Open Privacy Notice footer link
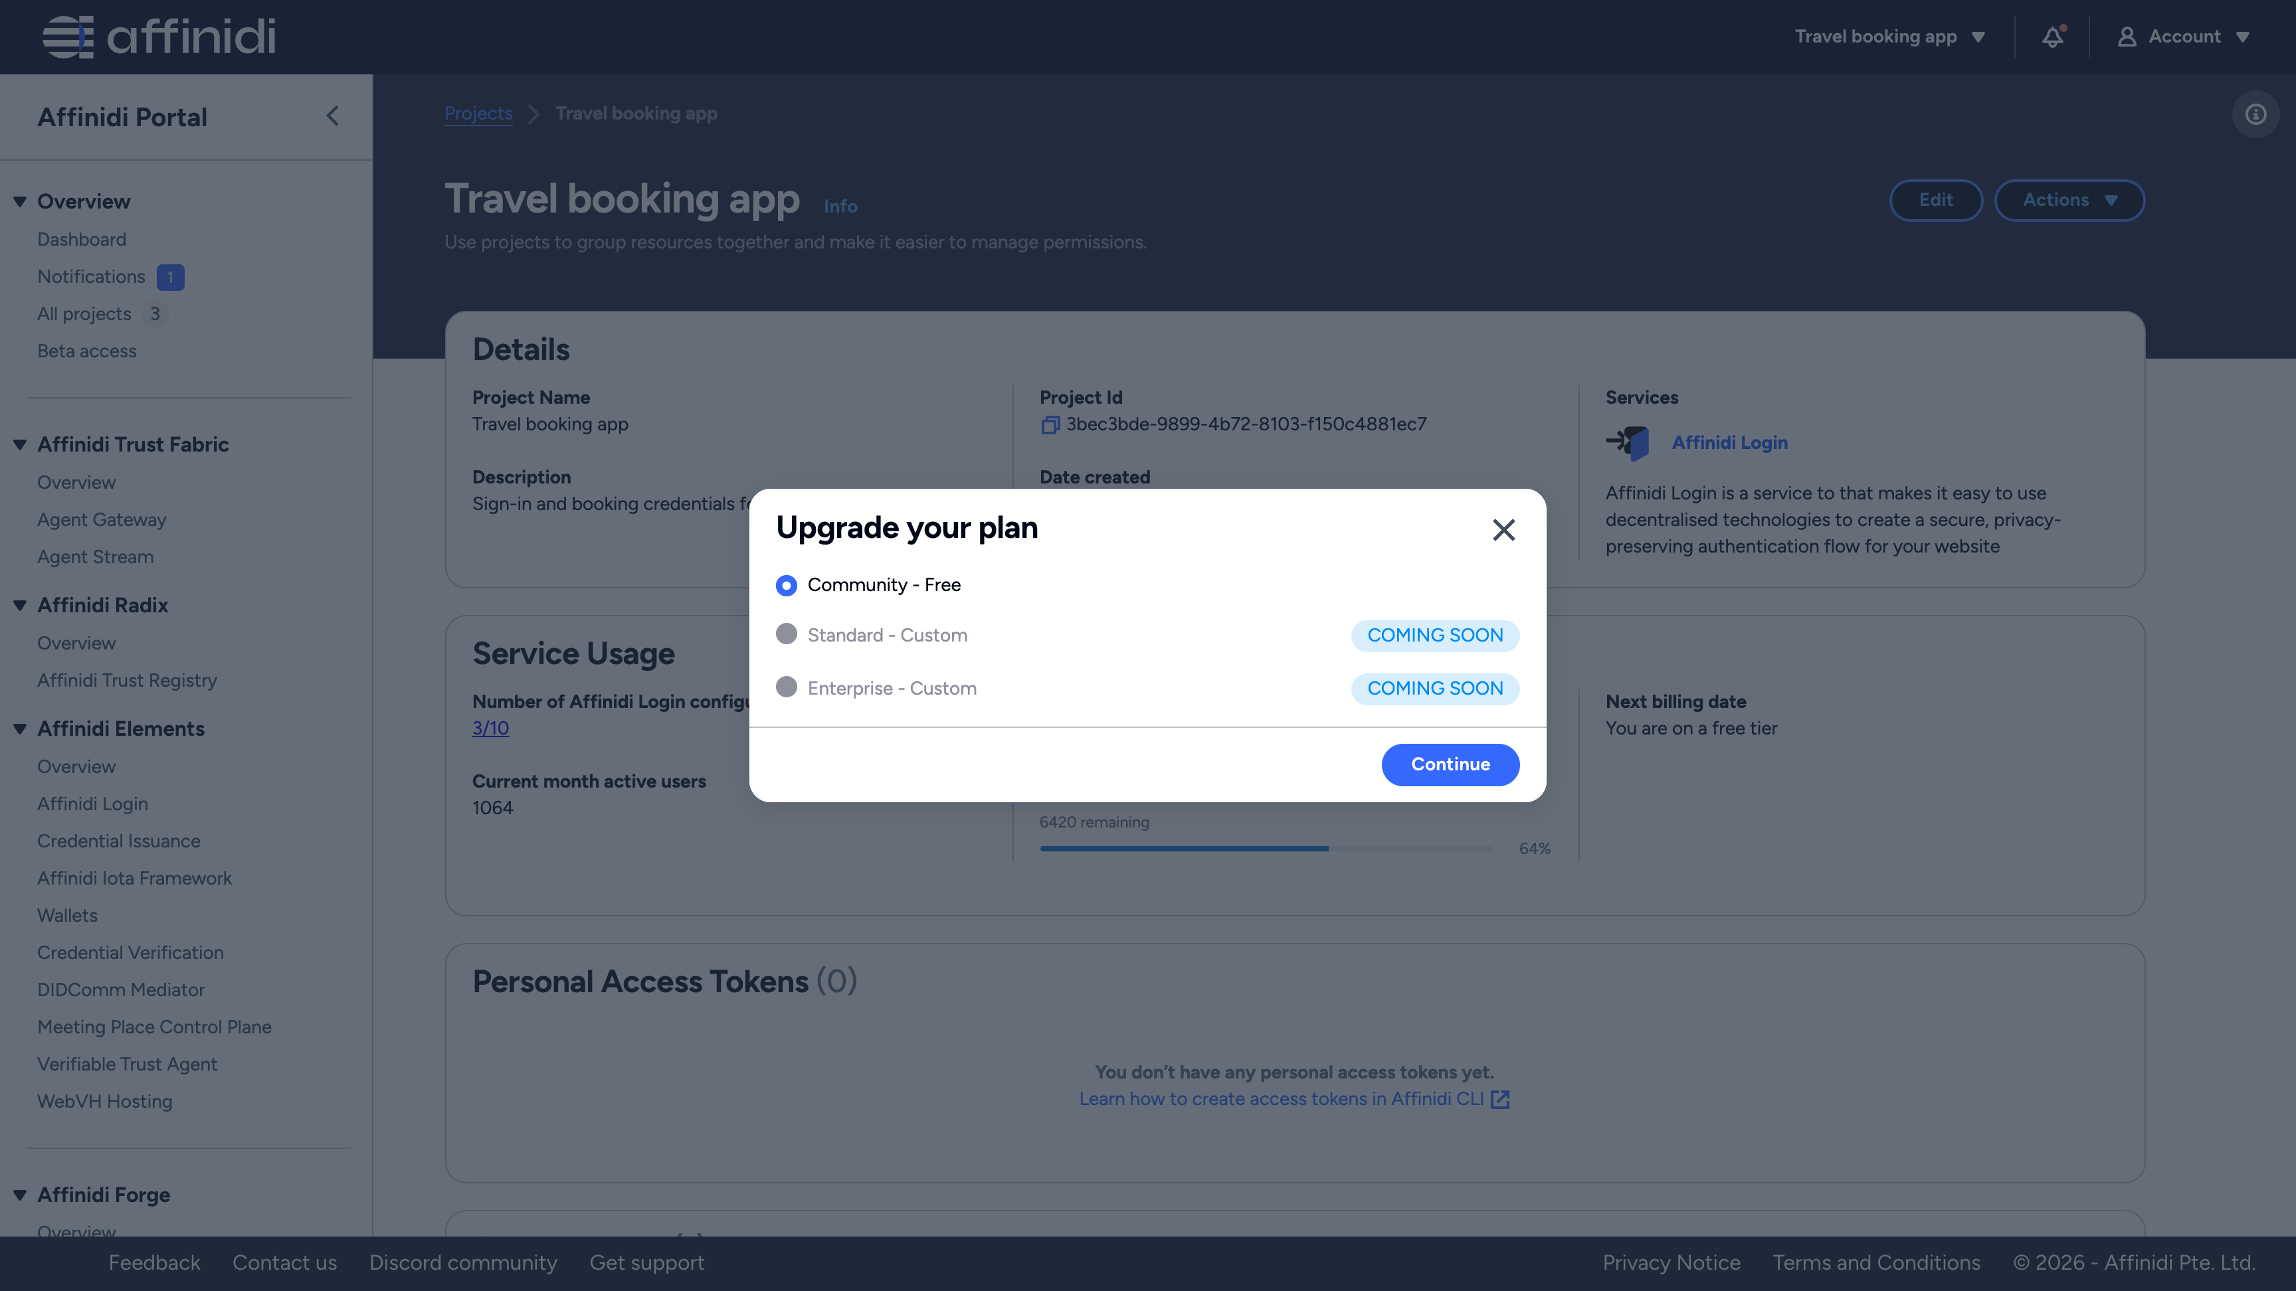This screenshot has width=2296, height=1291. (x=1672, y=1263)
